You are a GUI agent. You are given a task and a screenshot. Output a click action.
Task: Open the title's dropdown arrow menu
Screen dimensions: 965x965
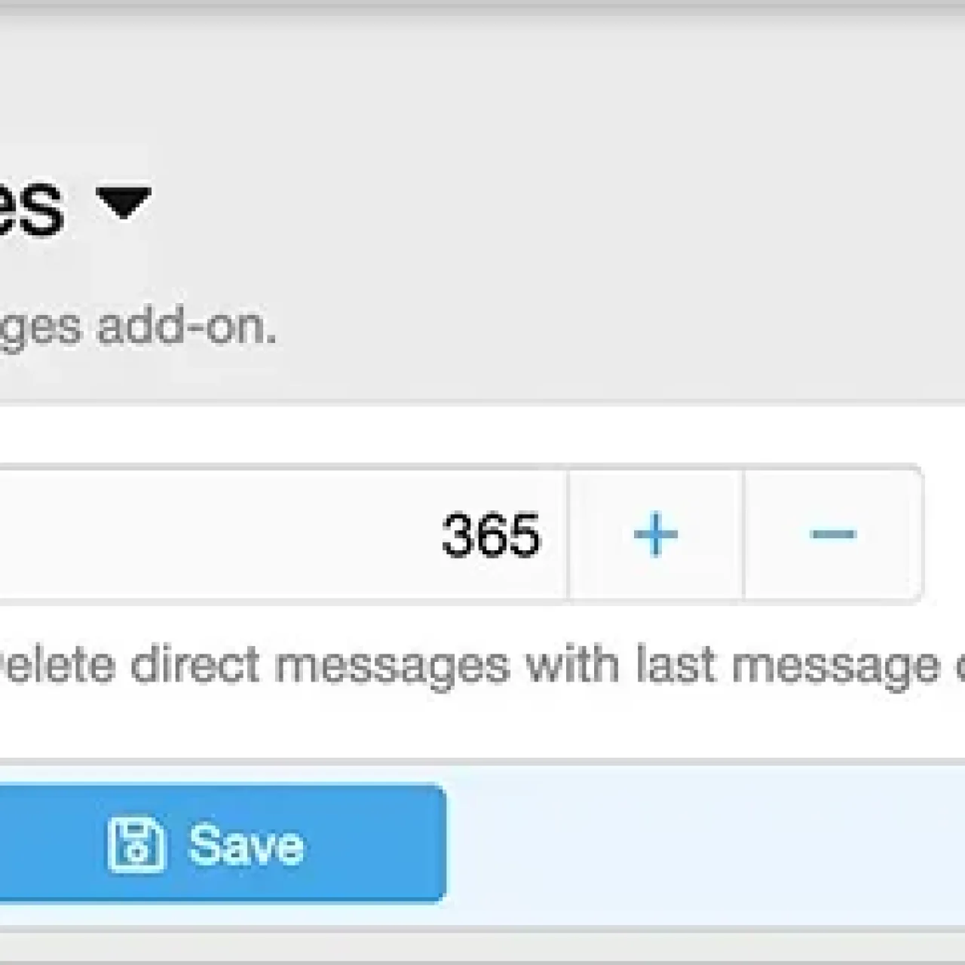click(124, 203)
